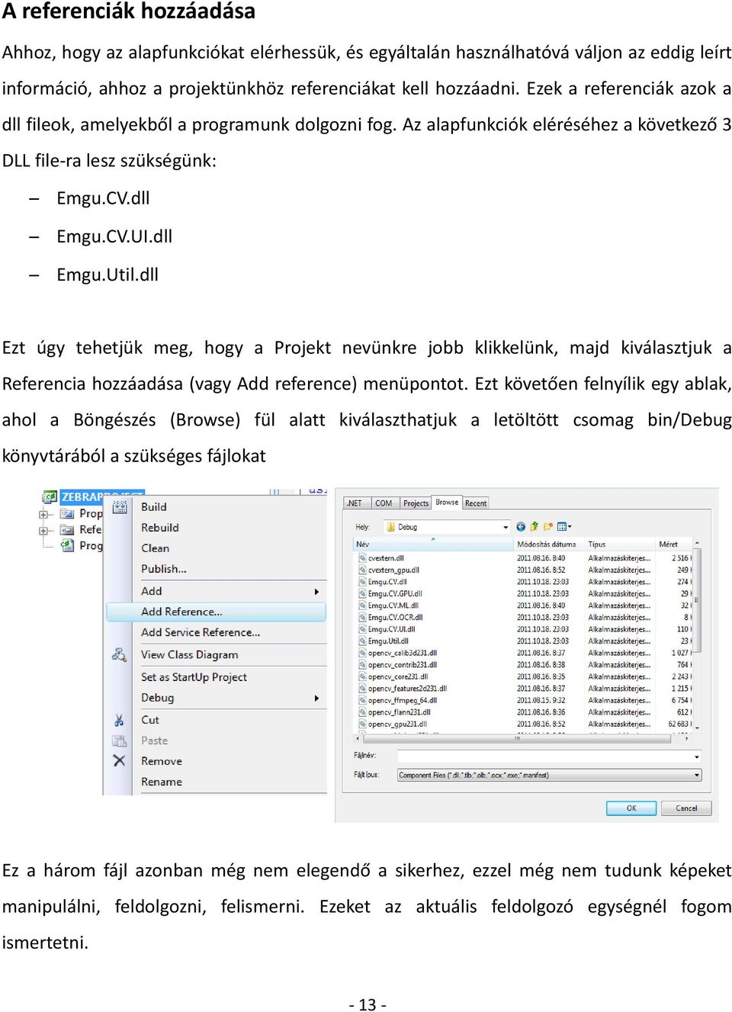Select file opencv_ffmpeg_64.dll
This screenshot has height=1012, width=732.
(x=403, y=700)
